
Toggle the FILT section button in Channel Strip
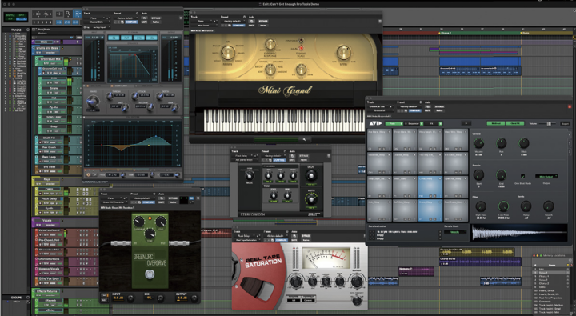pos(126,38)
